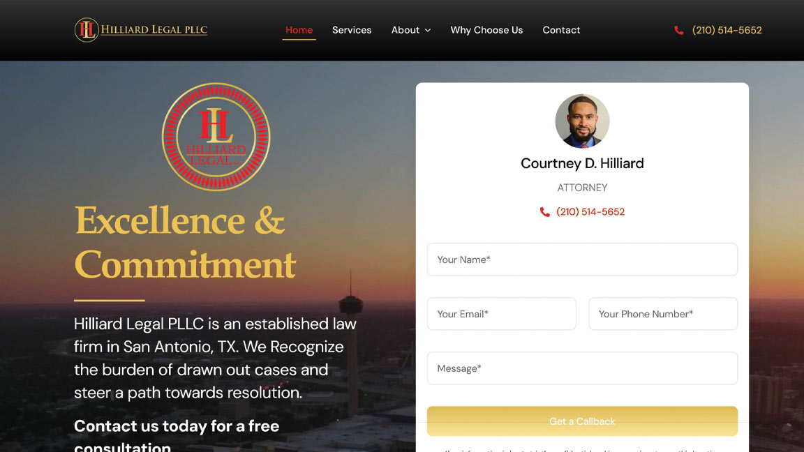
Task: Click the Courtney D. Hilliard name heading
Action: (x=582, y=163)
